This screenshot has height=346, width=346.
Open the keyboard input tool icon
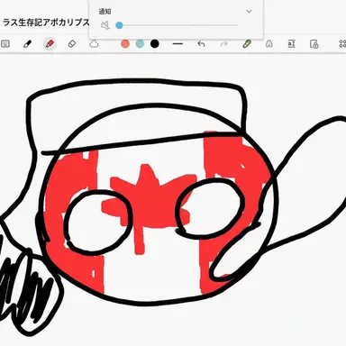5,44
